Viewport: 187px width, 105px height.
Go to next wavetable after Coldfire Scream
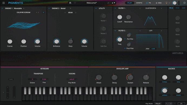coord(38,12)
